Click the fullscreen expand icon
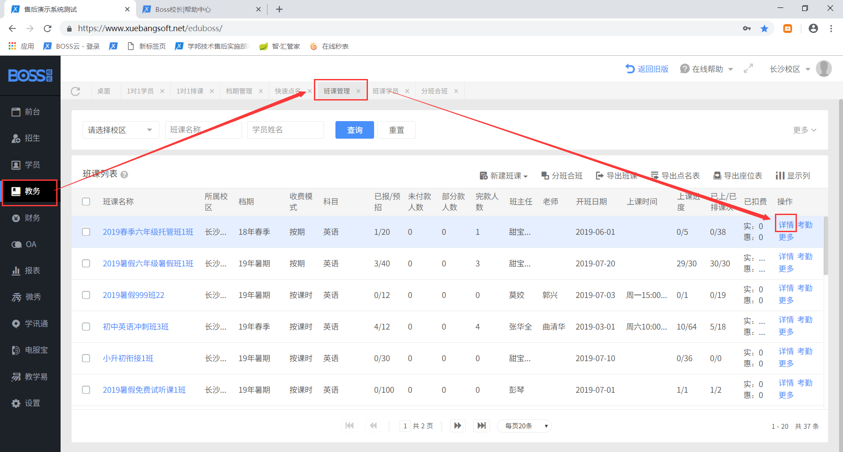The image size is (843, 452). point(748,69)
